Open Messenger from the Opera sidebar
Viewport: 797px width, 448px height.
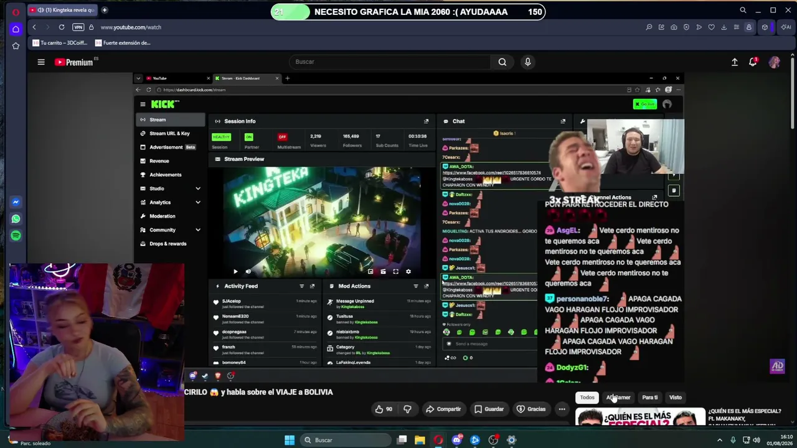(16, 202)
